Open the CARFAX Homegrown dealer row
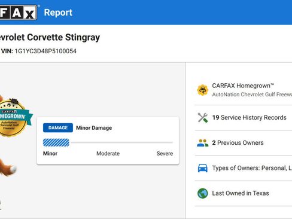 click(x=244, y=90)
